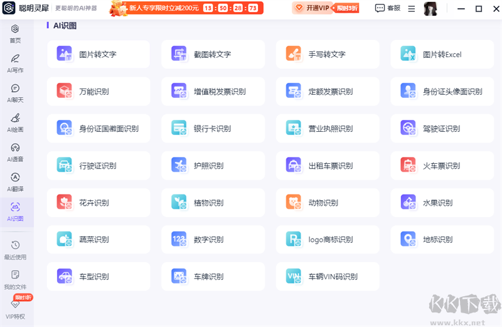Click the 车辆VIN码识别 icon
Image resolution: width=502 pixels, height=327 pixels.
click(294, 276)
